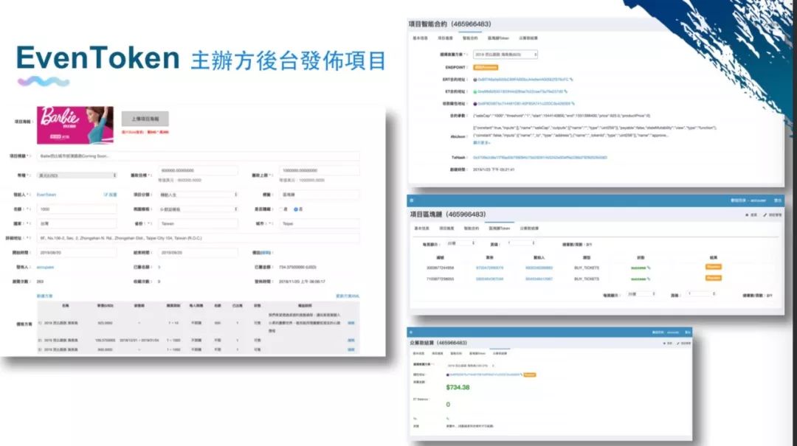Open last tab in the blockchain panel
Image resolution: width=797 pixels, height=446 pixels.
tap(529, 228)
